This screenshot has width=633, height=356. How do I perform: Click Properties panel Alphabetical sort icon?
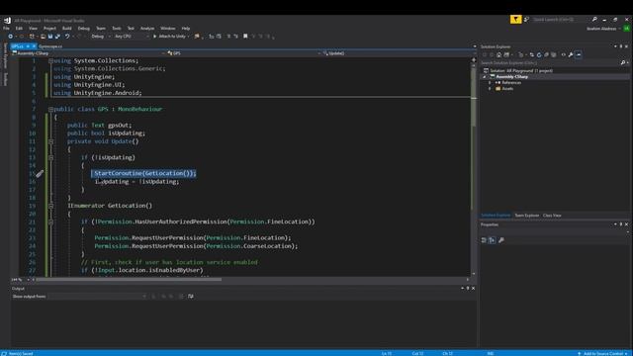(x=493, y=240)
